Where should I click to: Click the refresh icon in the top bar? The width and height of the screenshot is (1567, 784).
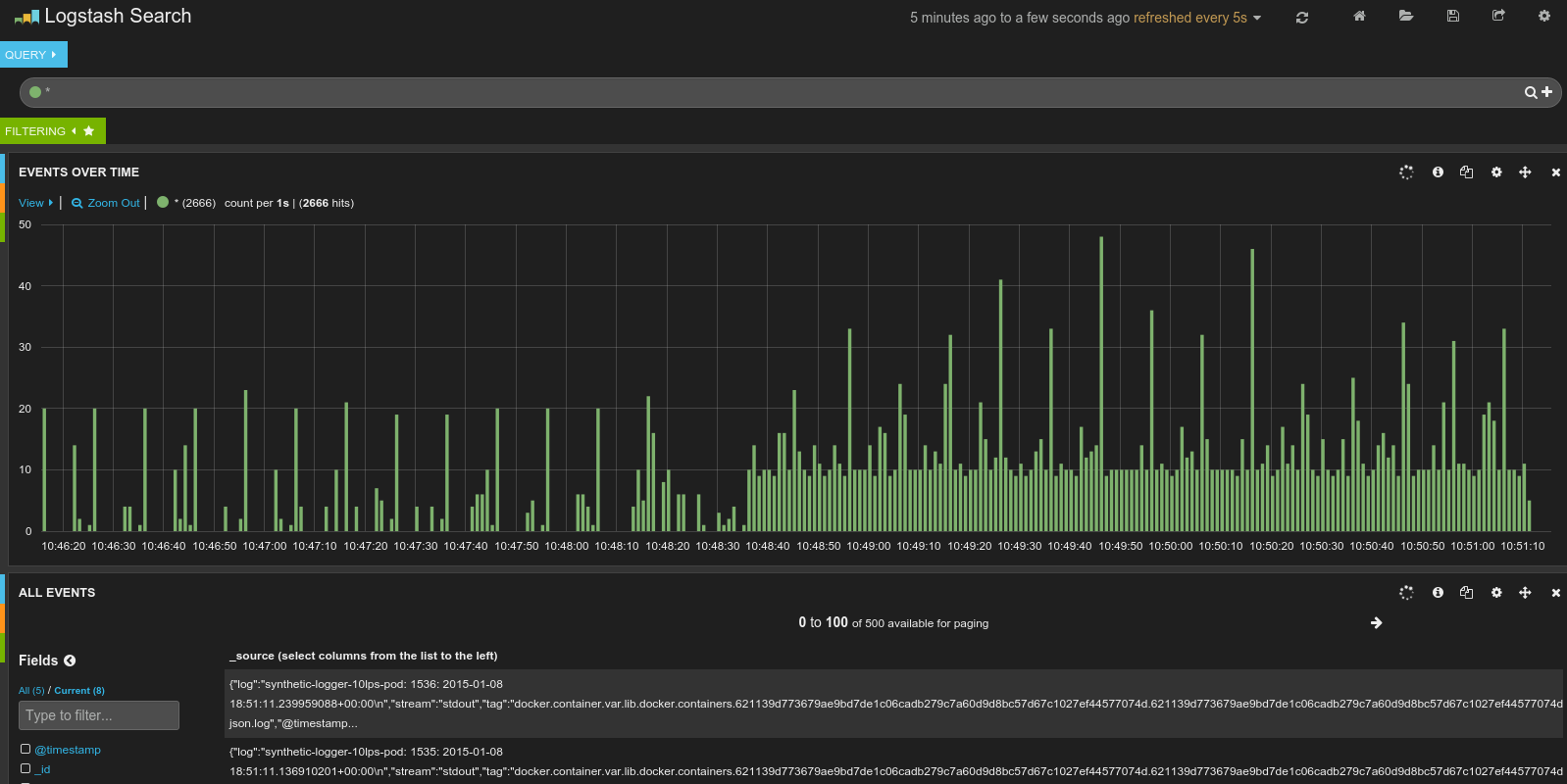click(1301, 18)
